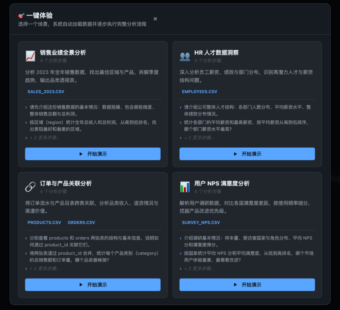Start the 用户 NPS 满意度分析 demo

tap(247, 285)
